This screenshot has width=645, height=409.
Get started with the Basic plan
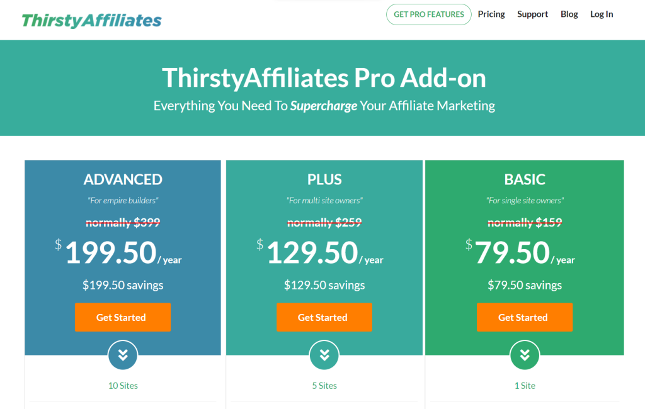coord(525,317)
